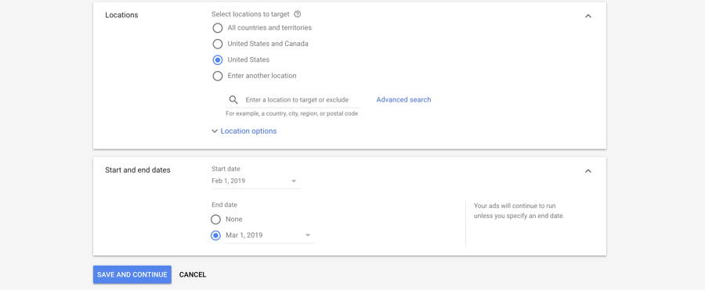
Task: Click the magnifier search icon in location field
Action: pos(233,99)
